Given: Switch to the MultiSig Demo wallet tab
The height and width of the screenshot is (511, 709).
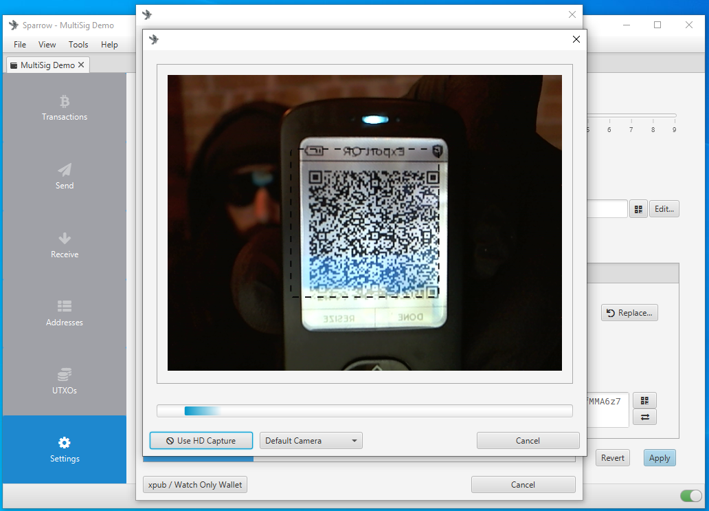Looking at the screenshot, I should [x=47, y=65].
